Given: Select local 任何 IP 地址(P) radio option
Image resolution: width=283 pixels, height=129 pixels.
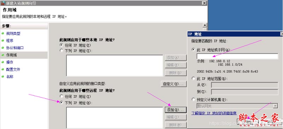Looking at the screenshot, I should pos(61,45).
